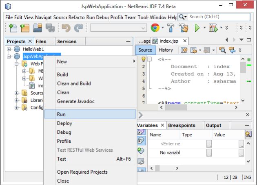Click the search magnifier icon in Search box
The width and height of the screenshot is (257, 185).
click(182, 17)
